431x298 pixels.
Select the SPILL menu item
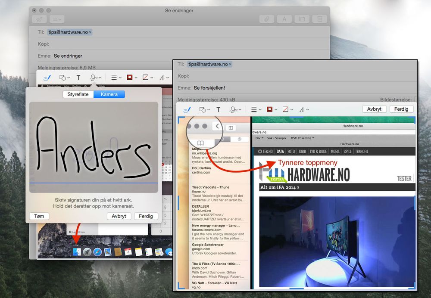click(347, 151)
